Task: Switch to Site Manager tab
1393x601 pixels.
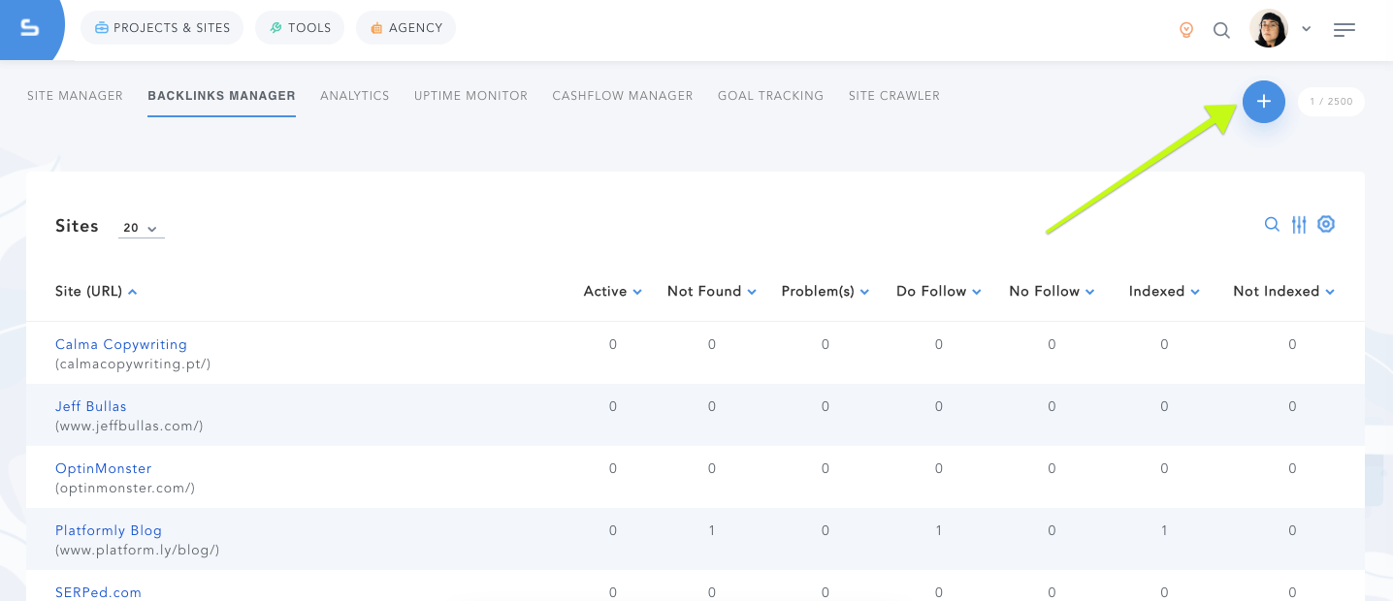Action: click(75, 96)
